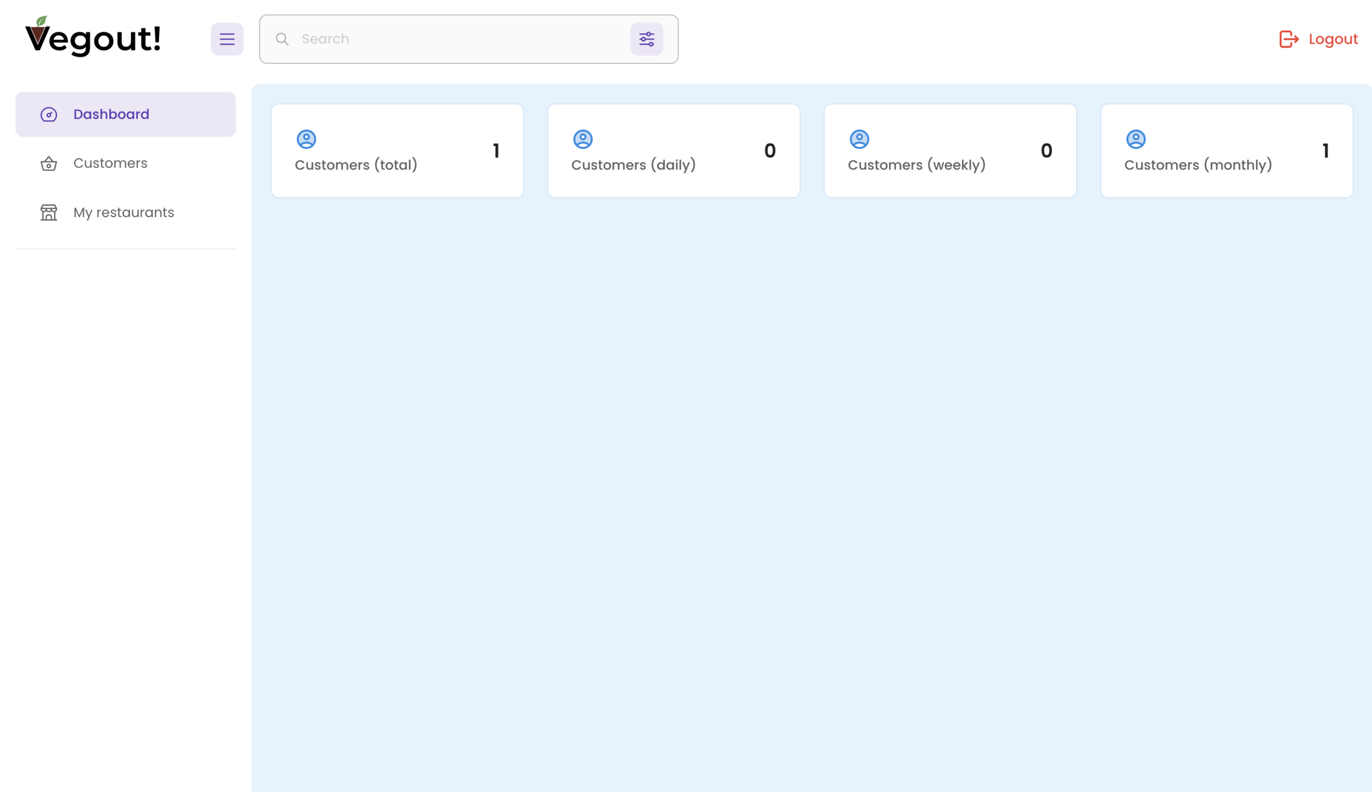Screen dimensions: 1372x792
Task: Click the Customers basket icon
Action: tap(49, 164)
